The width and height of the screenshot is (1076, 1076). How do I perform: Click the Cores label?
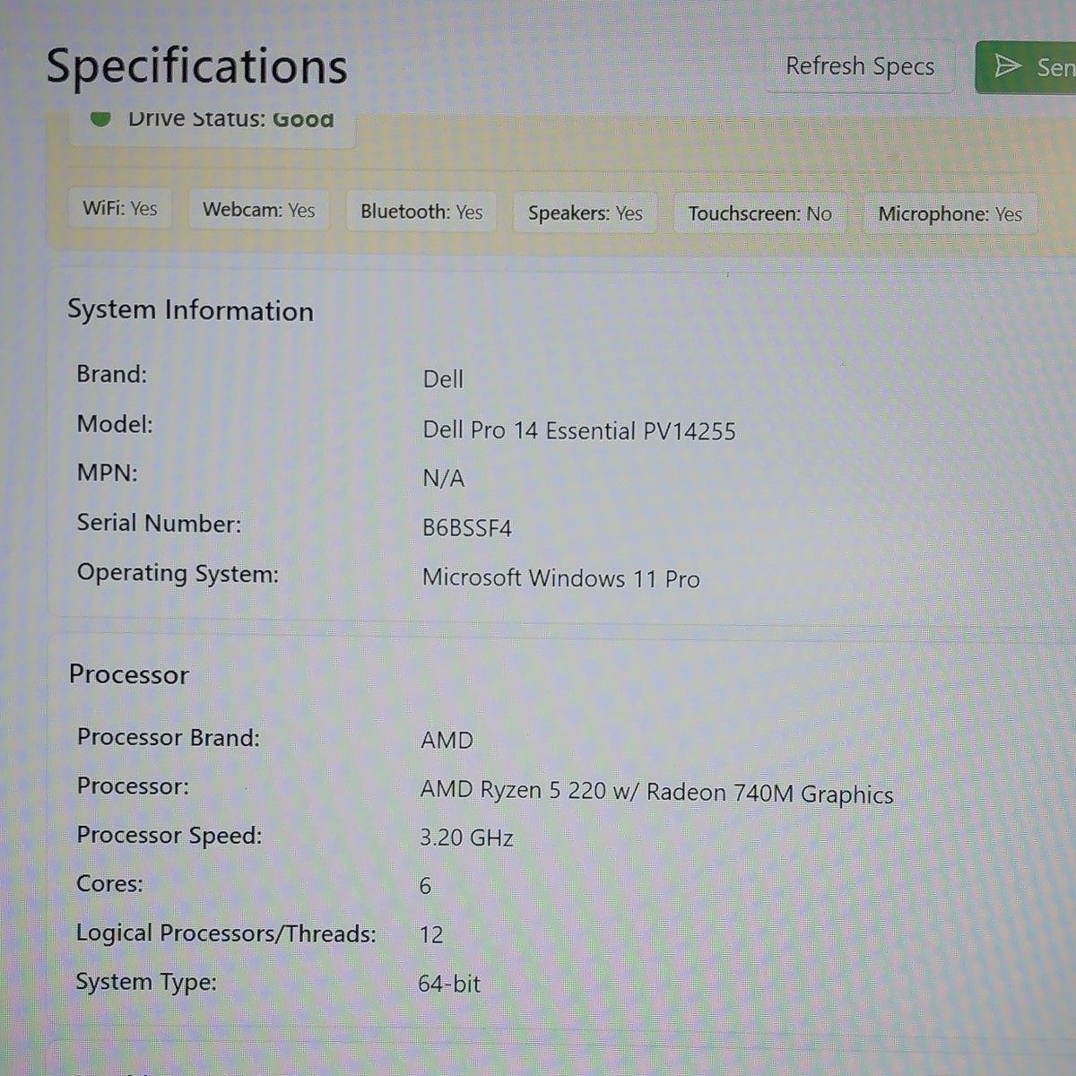tap(109, 884)
